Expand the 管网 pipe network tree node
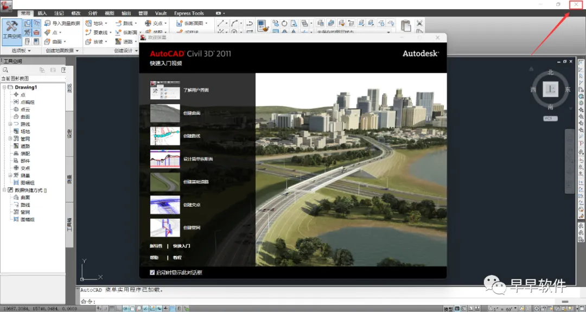586x312 pixels. (10, 139)
